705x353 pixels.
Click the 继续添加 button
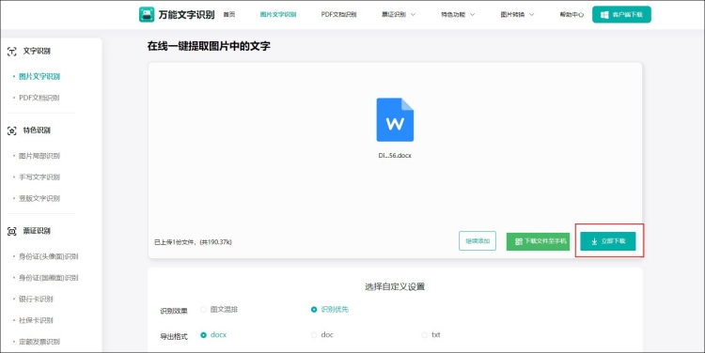(478, 241)
